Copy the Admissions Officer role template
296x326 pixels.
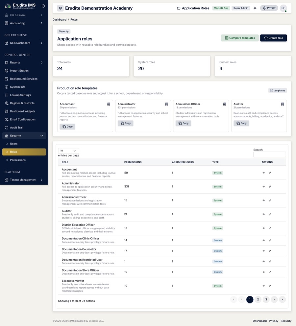pyautogui.click(x=184, y=123)
